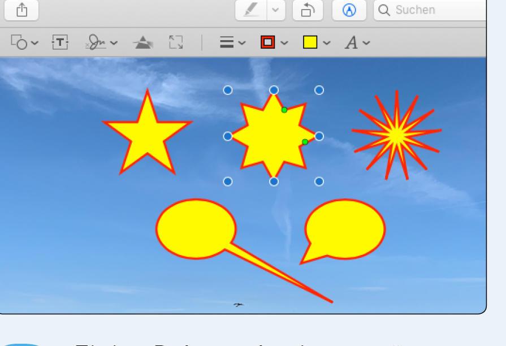Screen dimensions: 506x346
Task: Select the speech bubble with long tail
Action: click(x=195, y=228)
